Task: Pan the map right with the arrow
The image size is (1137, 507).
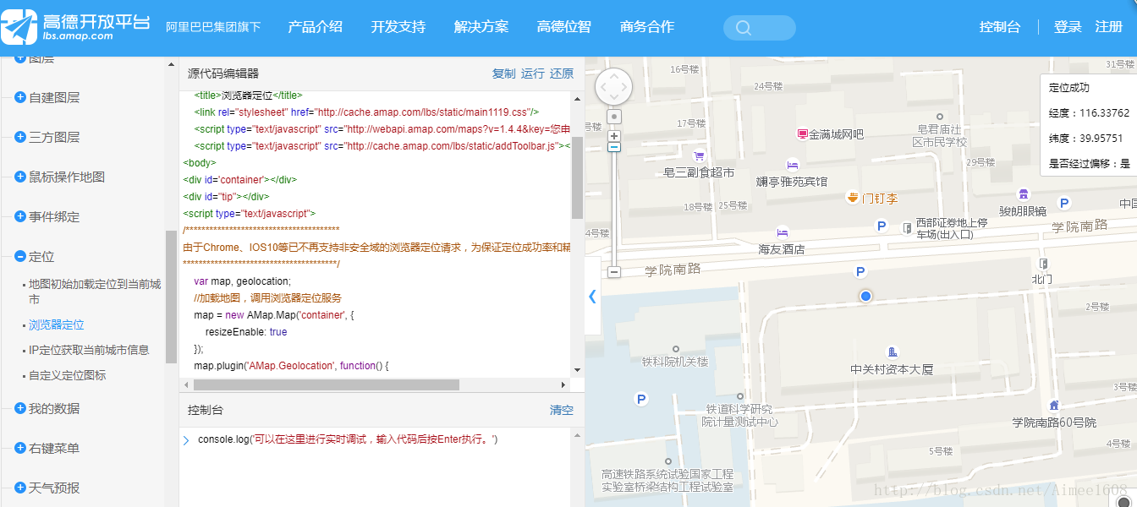Action: (626, 87)
